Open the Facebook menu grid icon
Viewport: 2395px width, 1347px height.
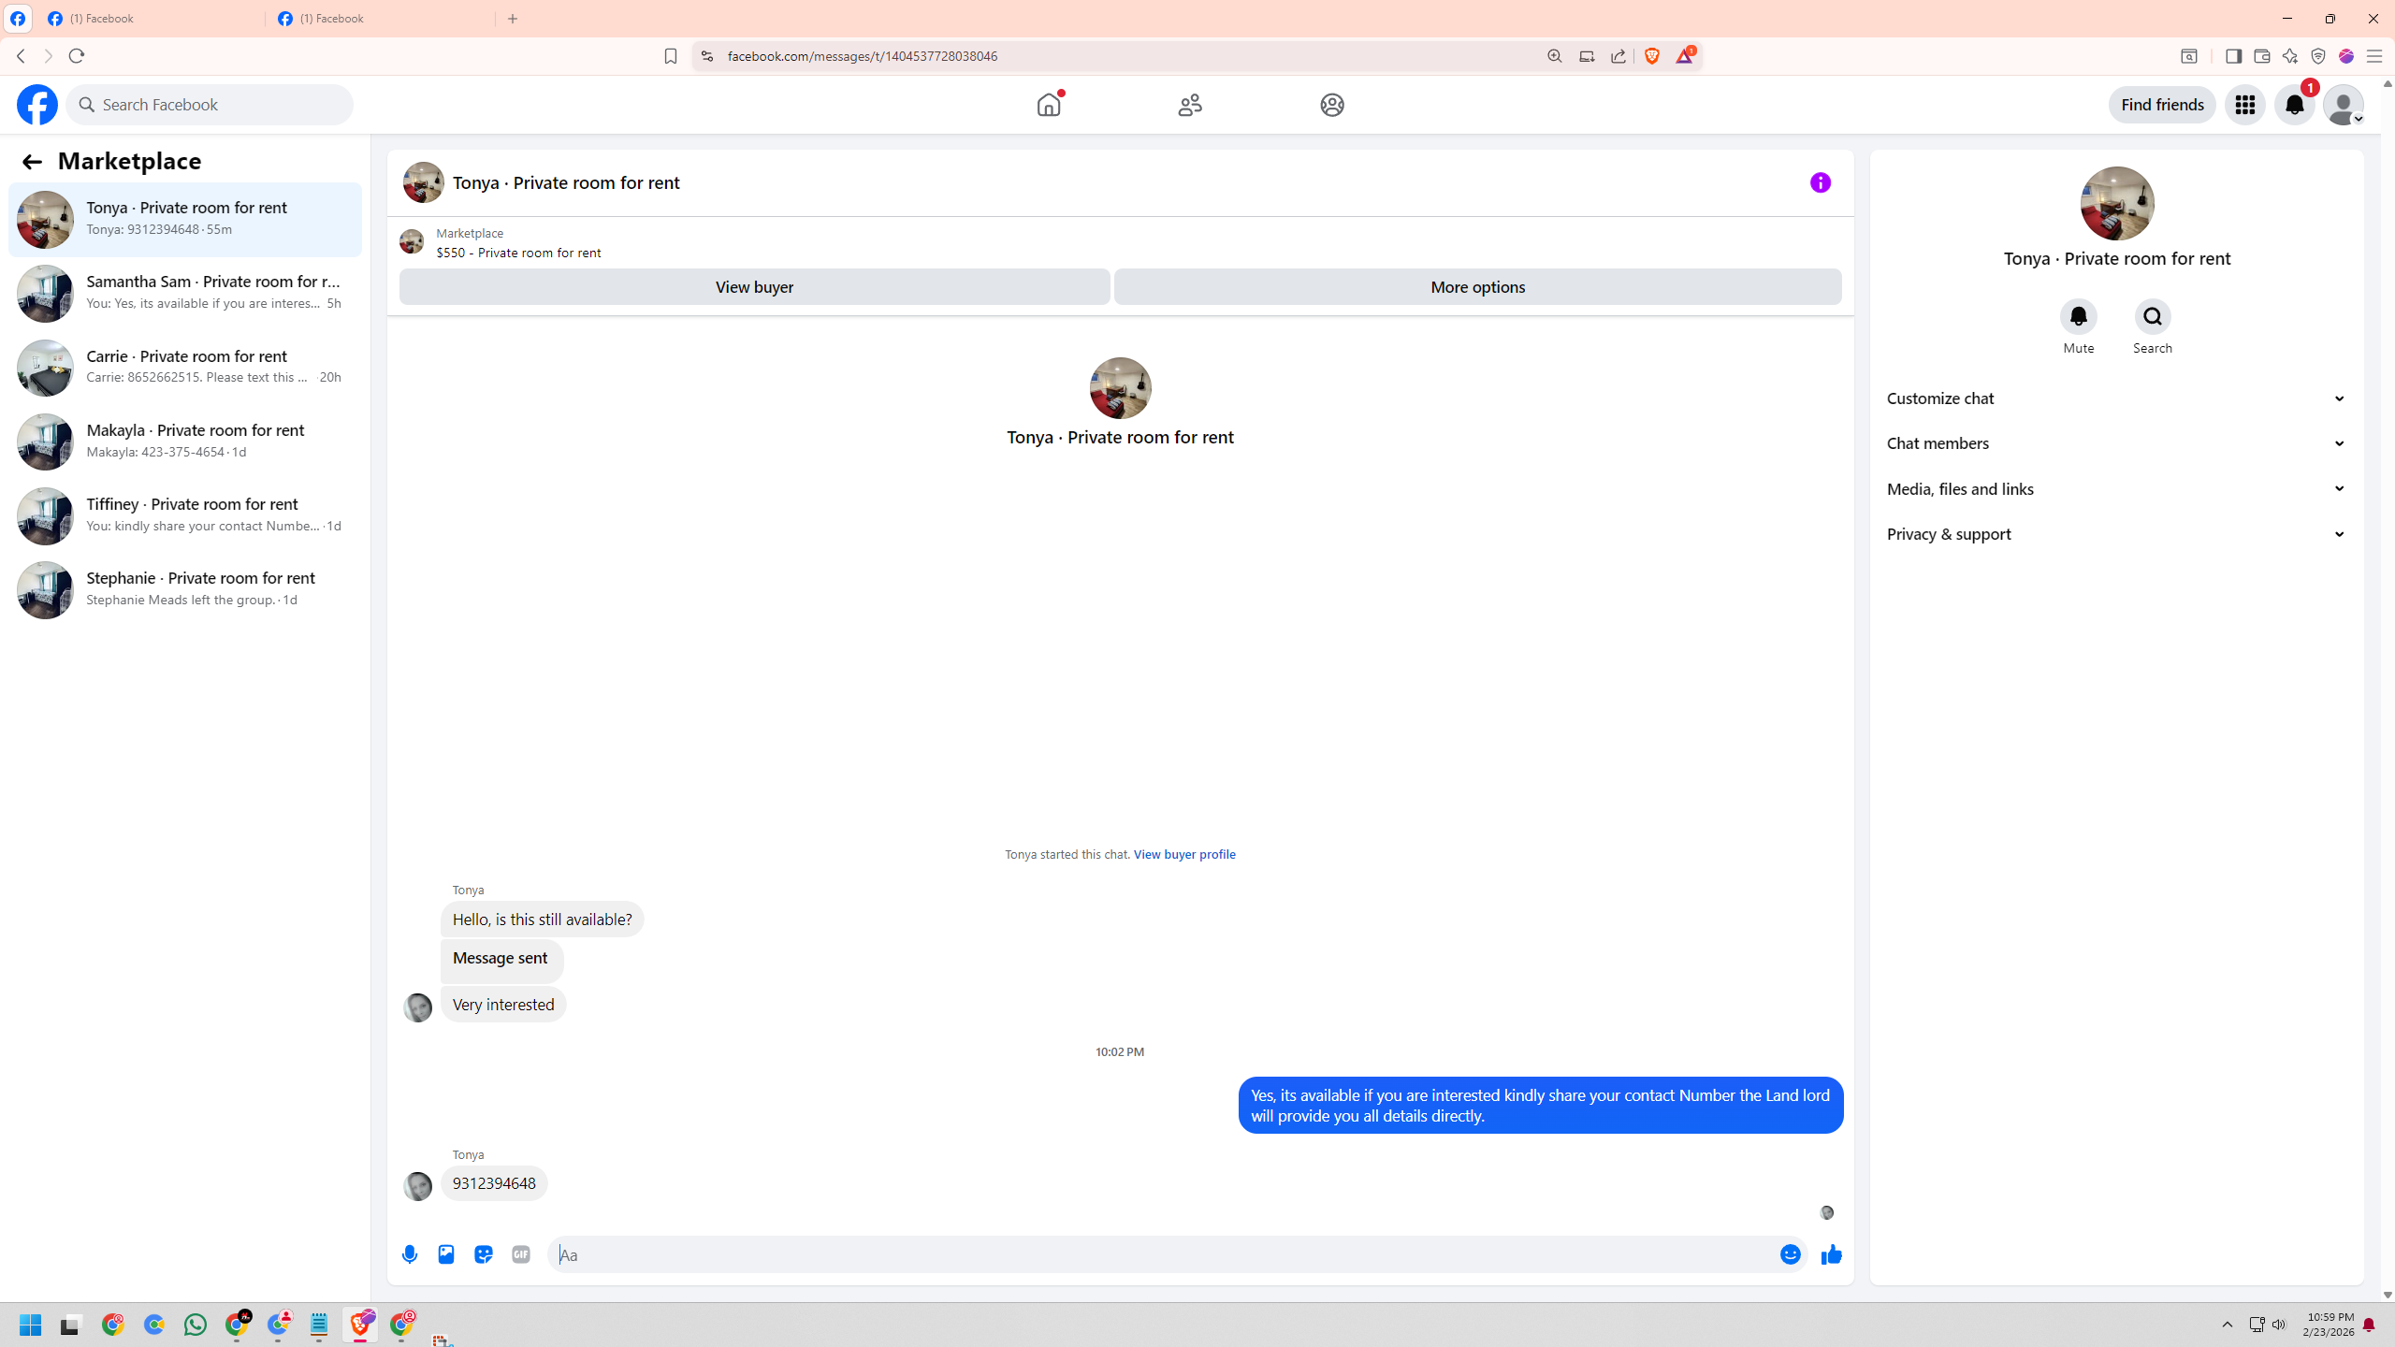click(2244, 105)
